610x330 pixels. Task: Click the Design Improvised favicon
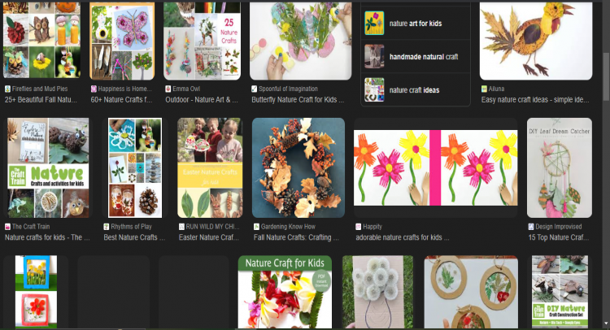pyautogui.click(x=530, y=227)
